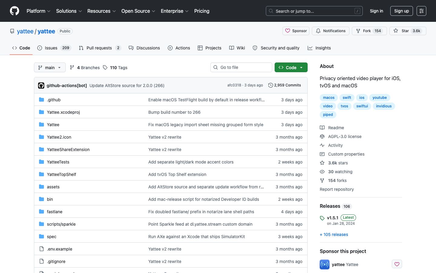Select the piped topic tag
The image size is (436, 273).
click(x=328, y=115)
